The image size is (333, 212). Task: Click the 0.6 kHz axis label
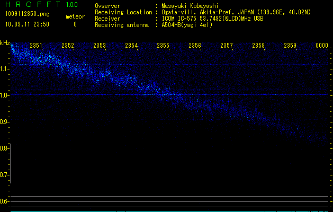click(x=4, y=201)
